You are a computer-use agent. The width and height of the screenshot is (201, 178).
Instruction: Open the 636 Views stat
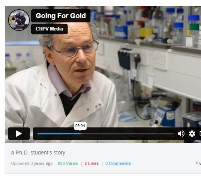pos(68,163)
